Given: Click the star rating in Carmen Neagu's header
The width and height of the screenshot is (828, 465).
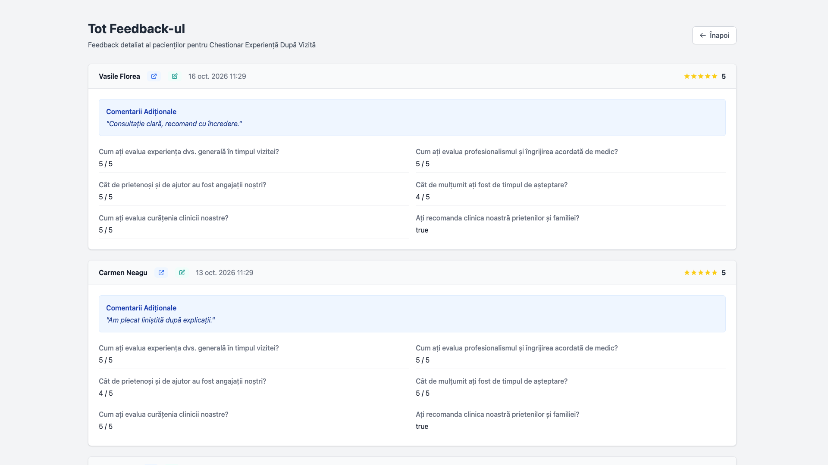Looking at the screenshot, I should 700,273.
